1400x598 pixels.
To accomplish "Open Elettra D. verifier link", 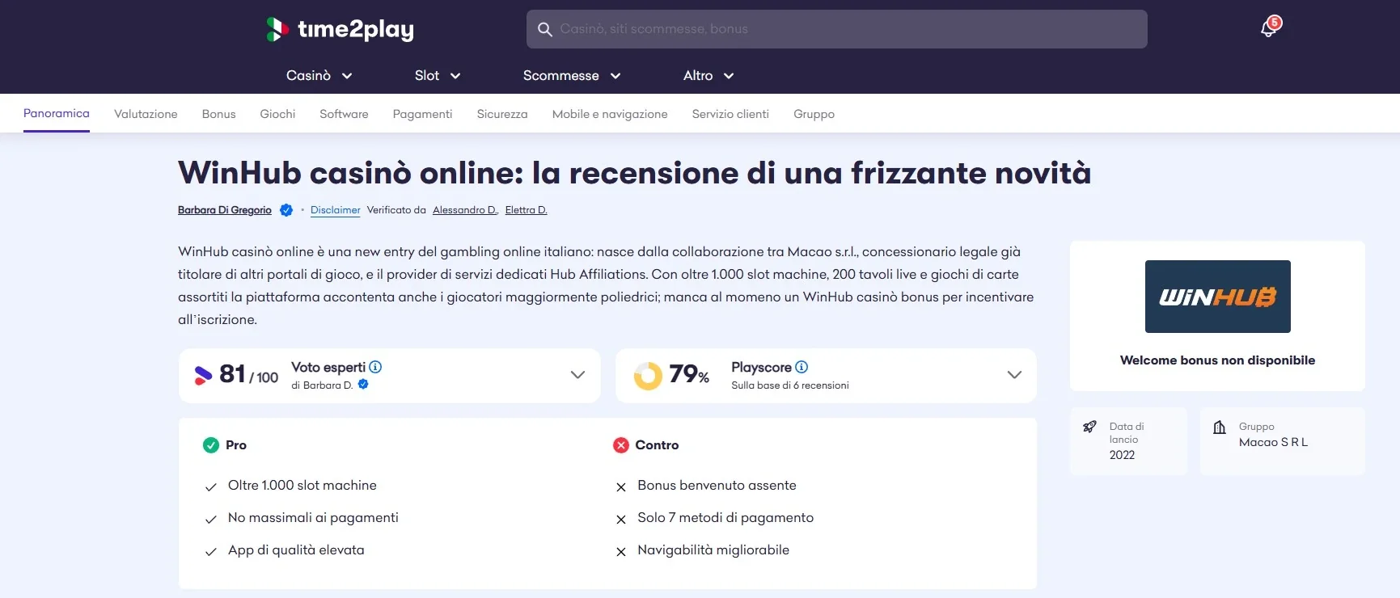I will (527, 210).
